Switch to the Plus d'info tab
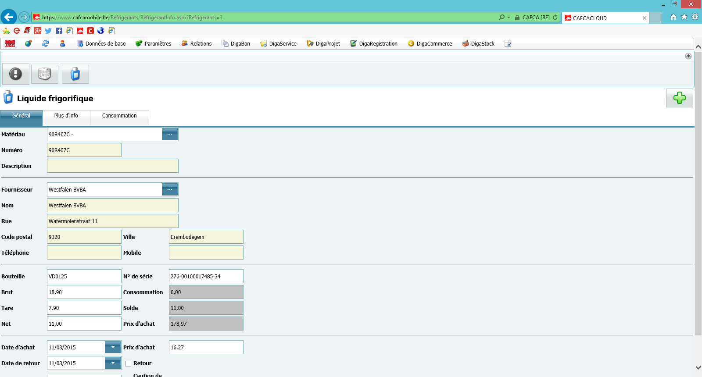The image size is (702, 377). tap(66, 117)
